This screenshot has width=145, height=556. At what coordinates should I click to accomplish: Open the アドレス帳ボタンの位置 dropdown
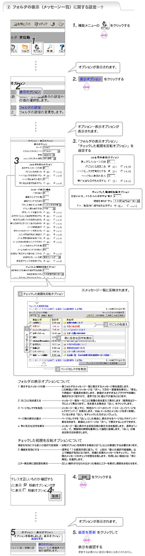(52, 205)
